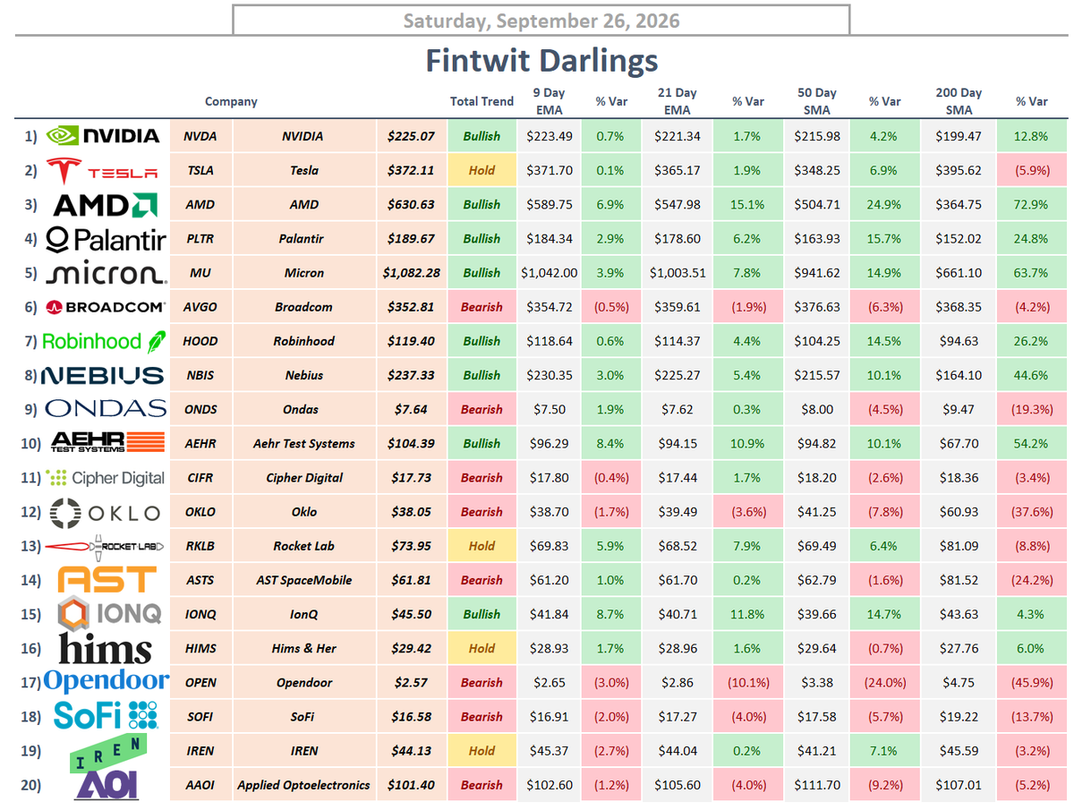
Task: Click Micron's $1,042.00 9 Day EMA
Action: [x=549, y=273]
